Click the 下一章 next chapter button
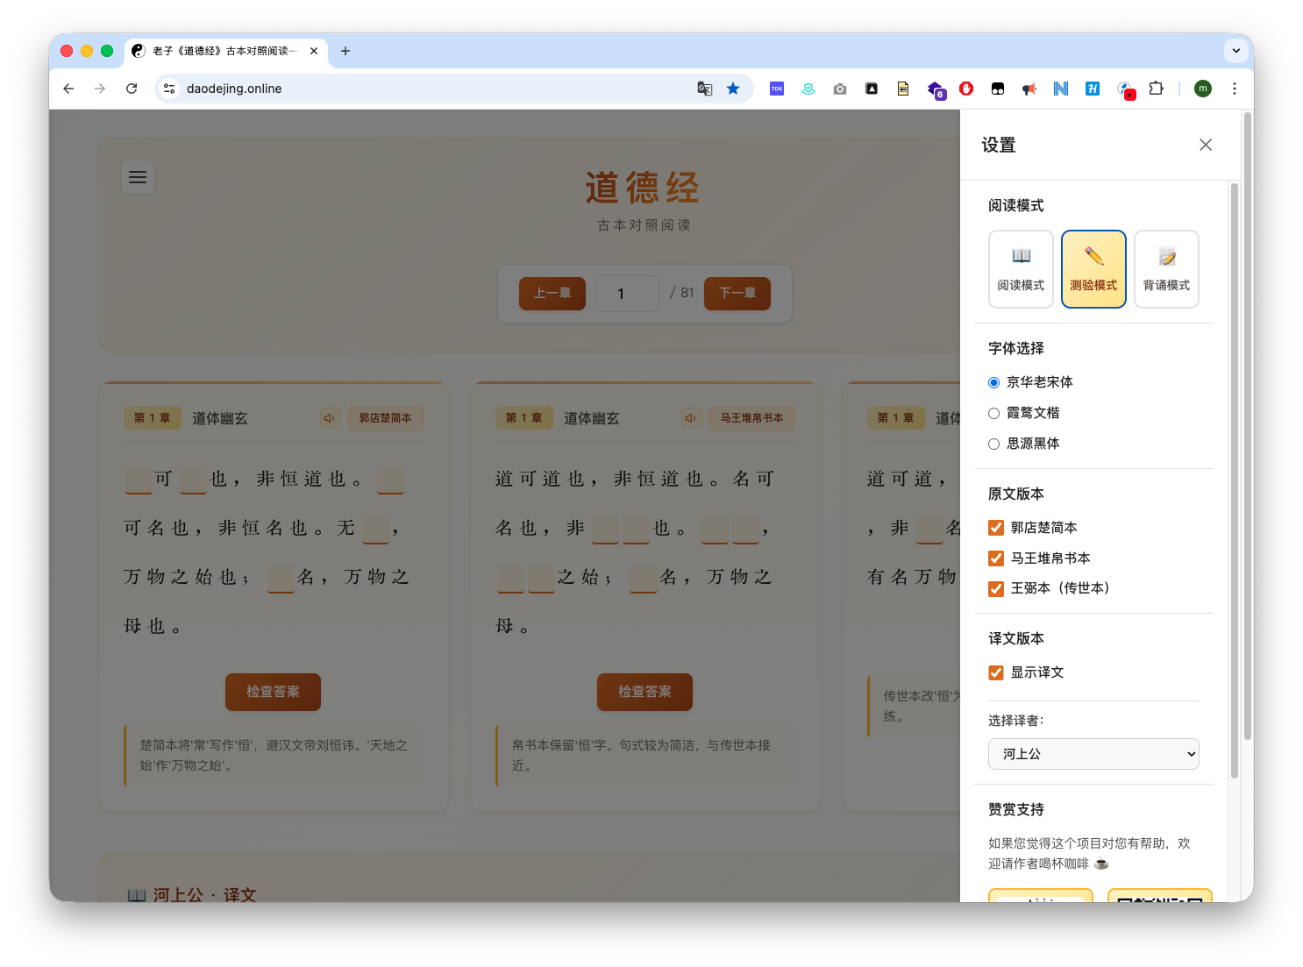 click(x=737, y=294)
